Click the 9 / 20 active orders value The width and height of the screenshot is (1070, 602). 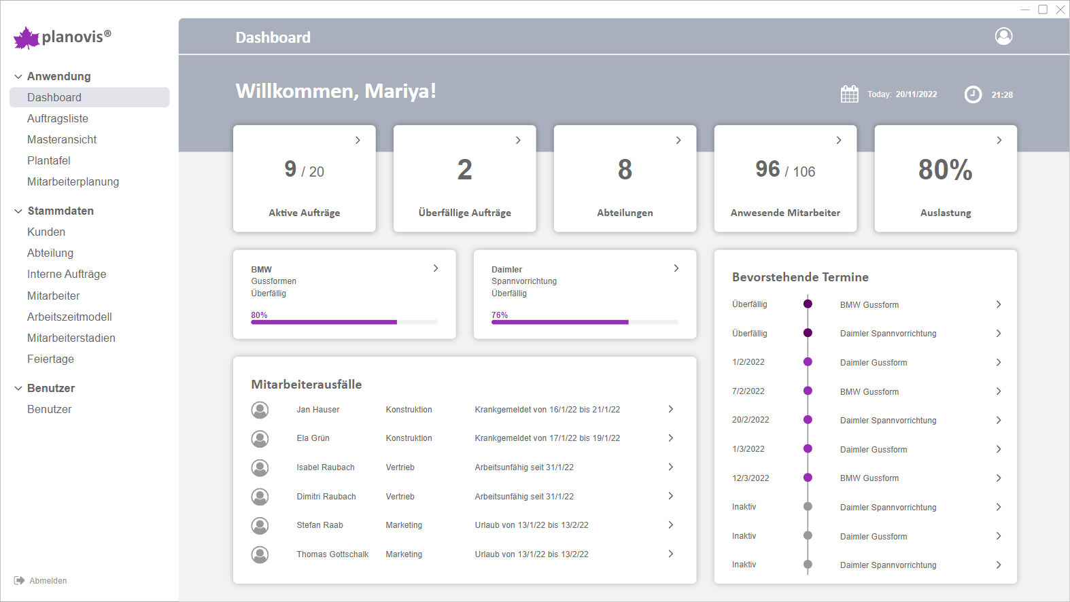point(305,169)
